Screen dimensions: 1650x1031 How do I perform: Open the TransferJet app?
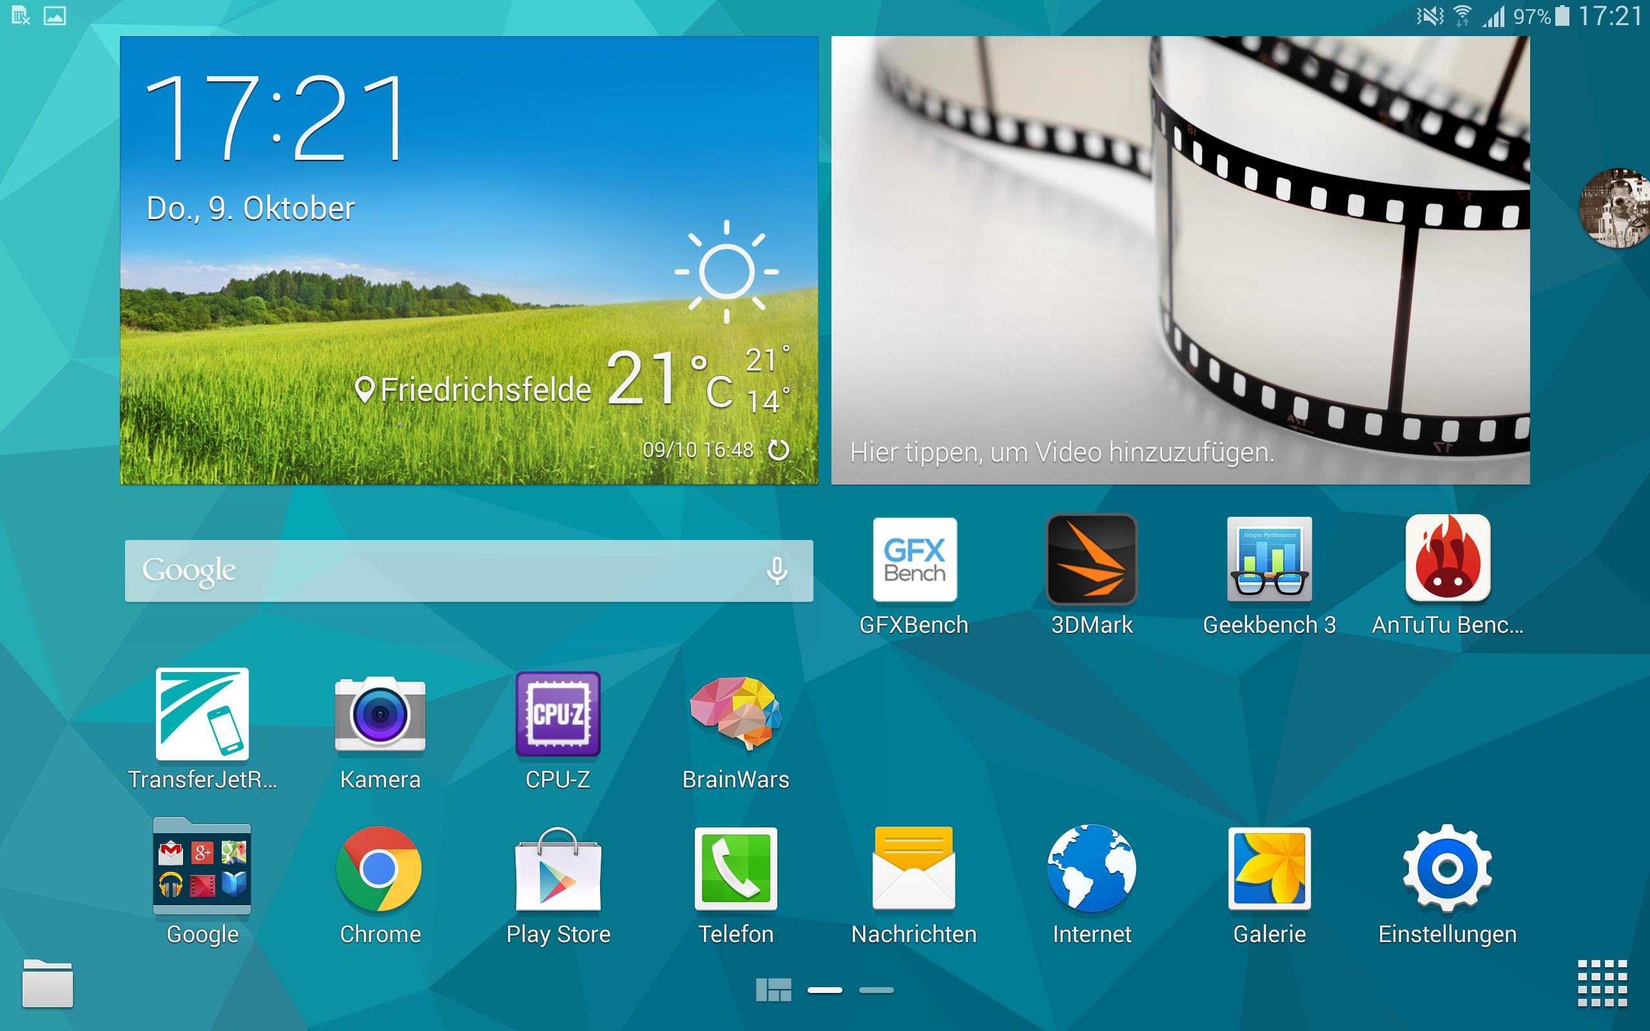coord(202,714)
